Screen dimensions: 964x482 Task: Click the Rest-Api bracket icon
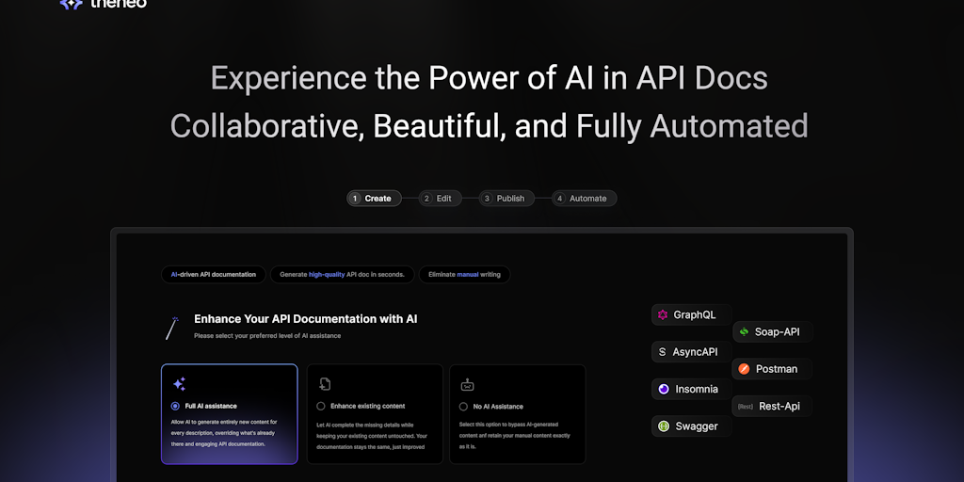[746, 407]
